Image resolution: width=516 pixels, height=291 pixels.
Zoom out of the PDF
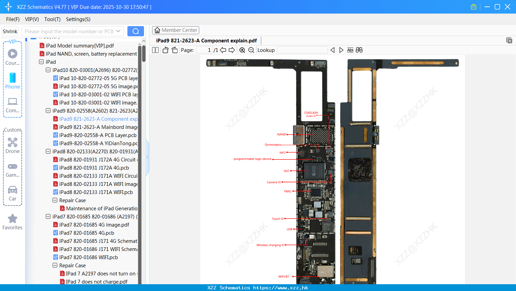(251, 50)
